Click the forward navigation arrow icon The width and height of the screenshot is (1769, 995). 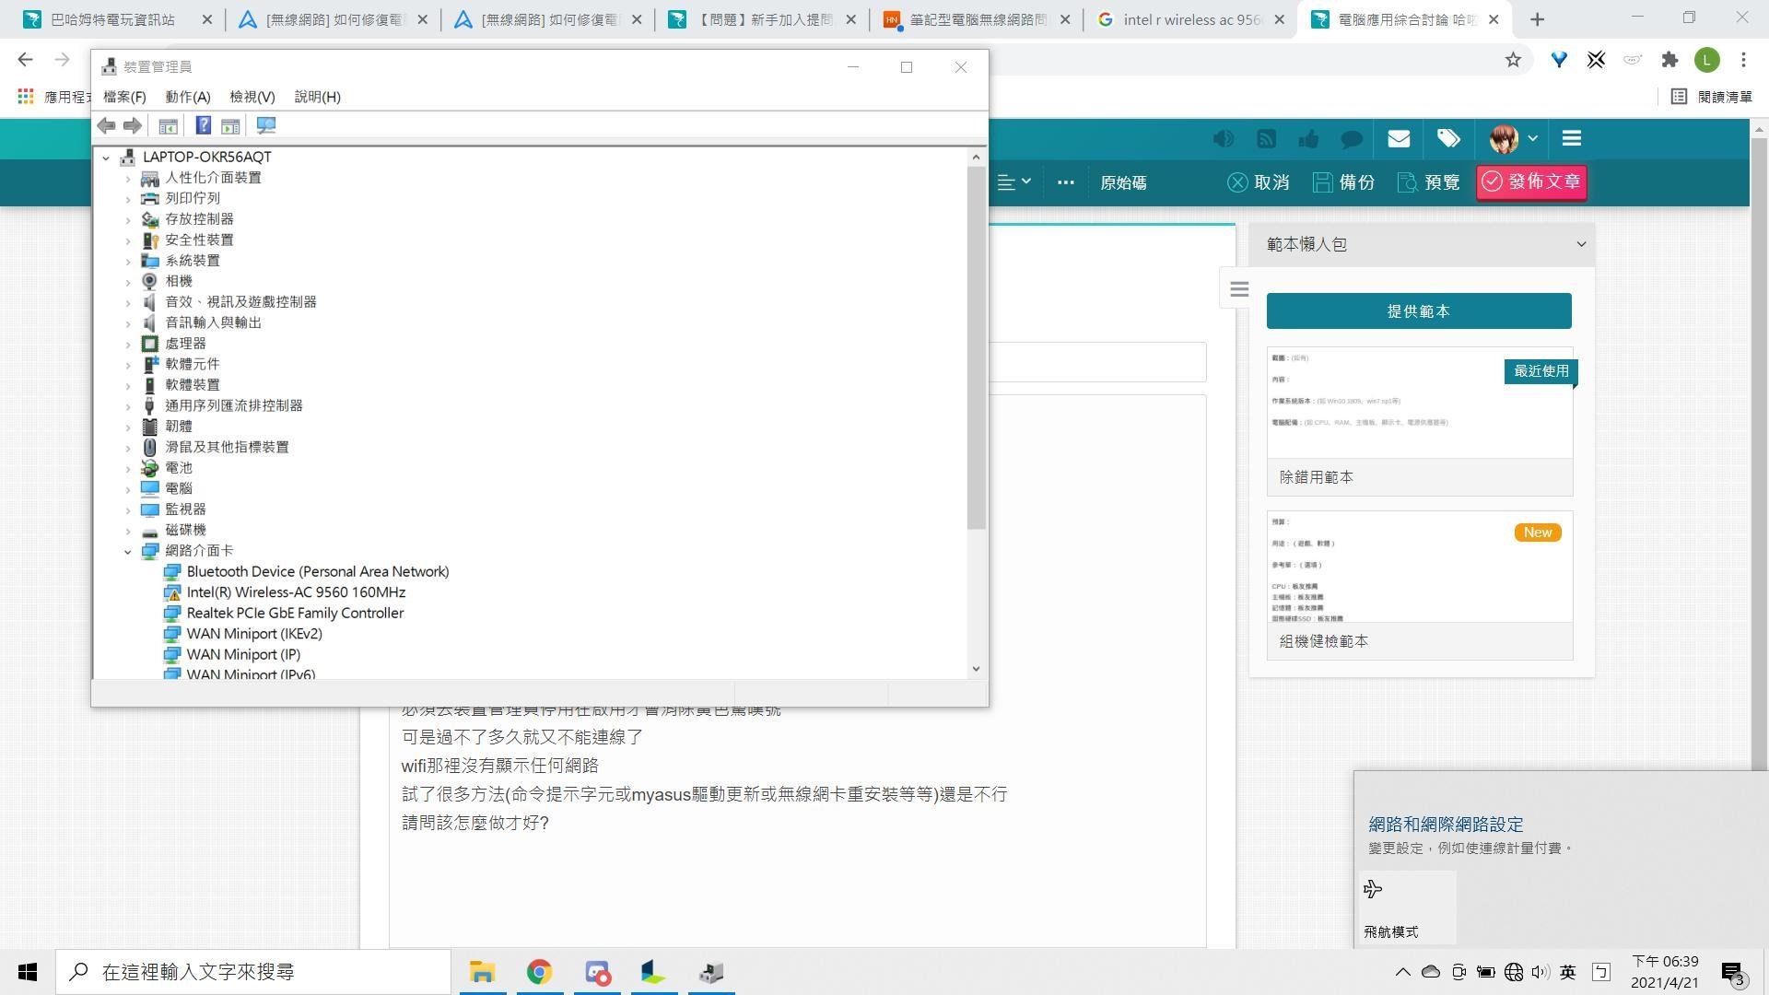point(133,125)
